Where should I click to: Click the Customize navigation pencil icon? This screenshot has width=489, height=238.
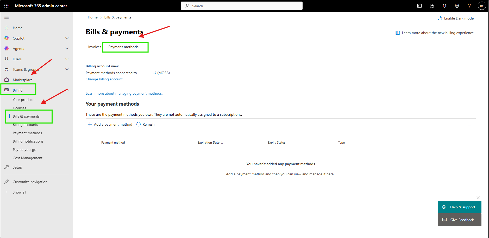[x=7, y=182]
